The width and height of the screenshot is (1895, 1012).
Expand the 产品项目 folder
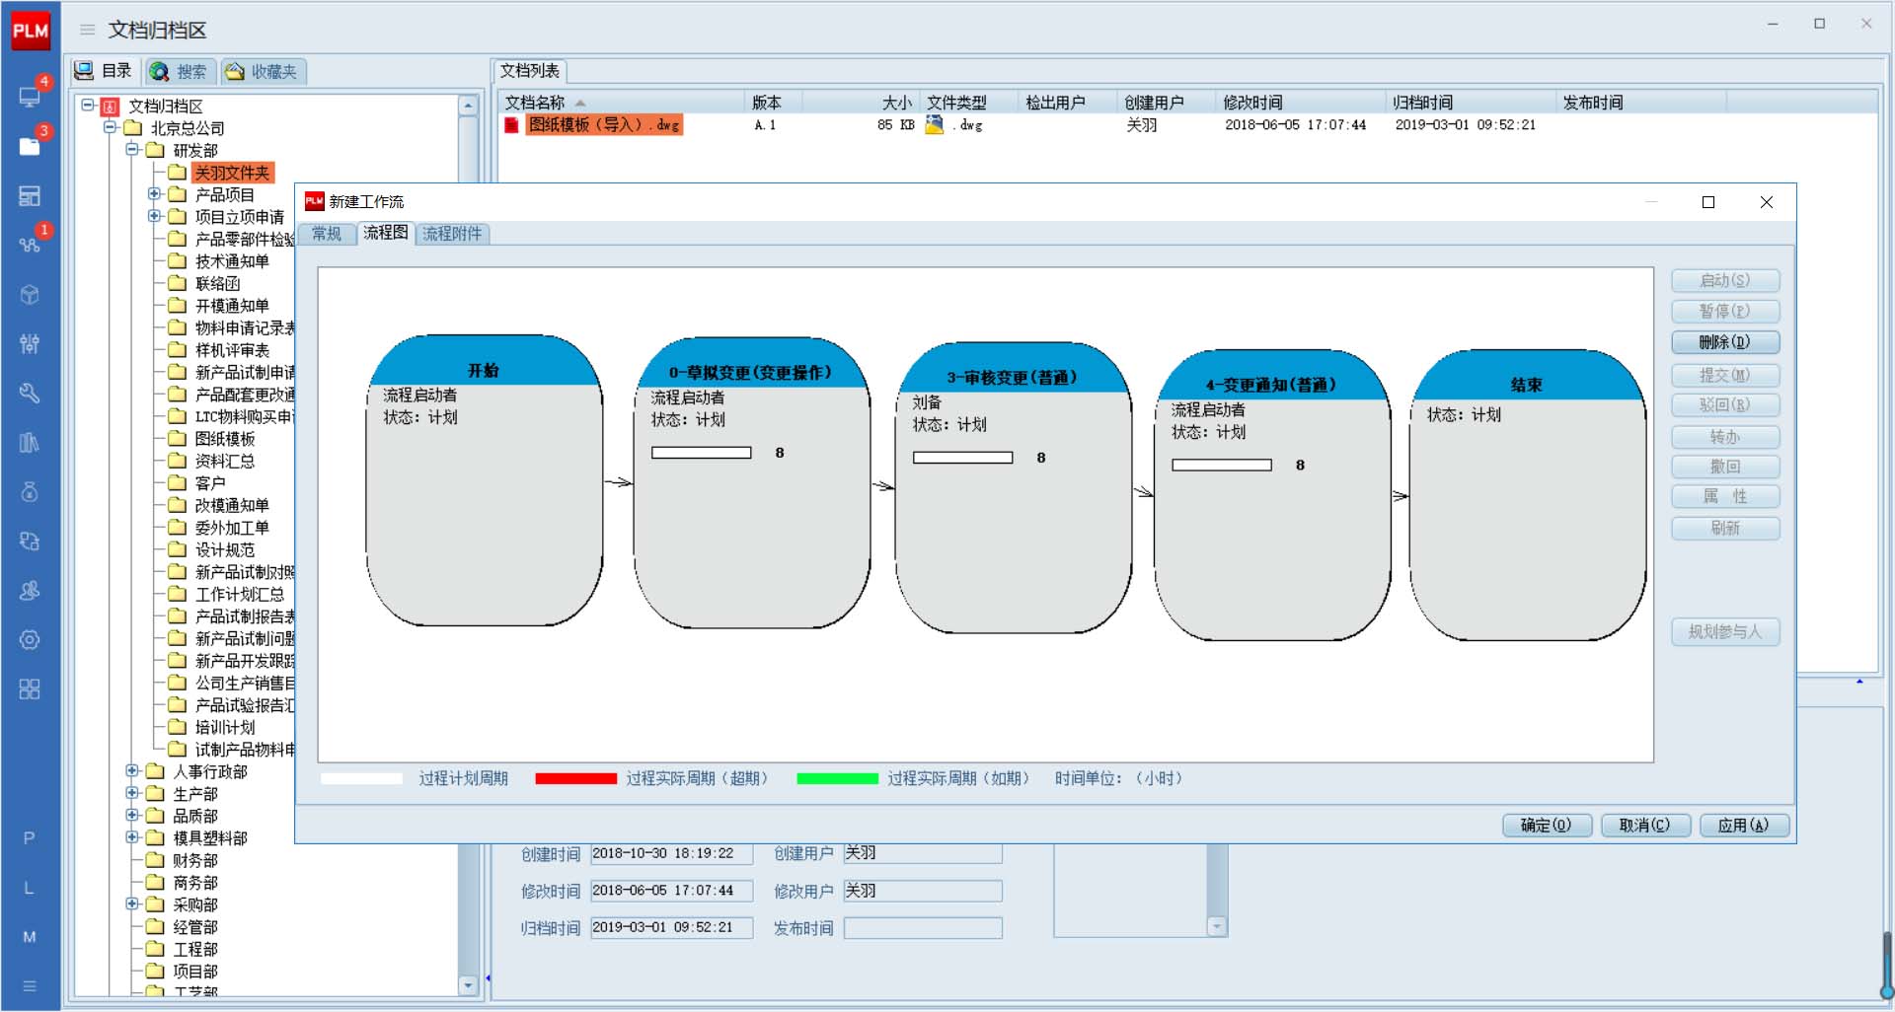(154, 194)
